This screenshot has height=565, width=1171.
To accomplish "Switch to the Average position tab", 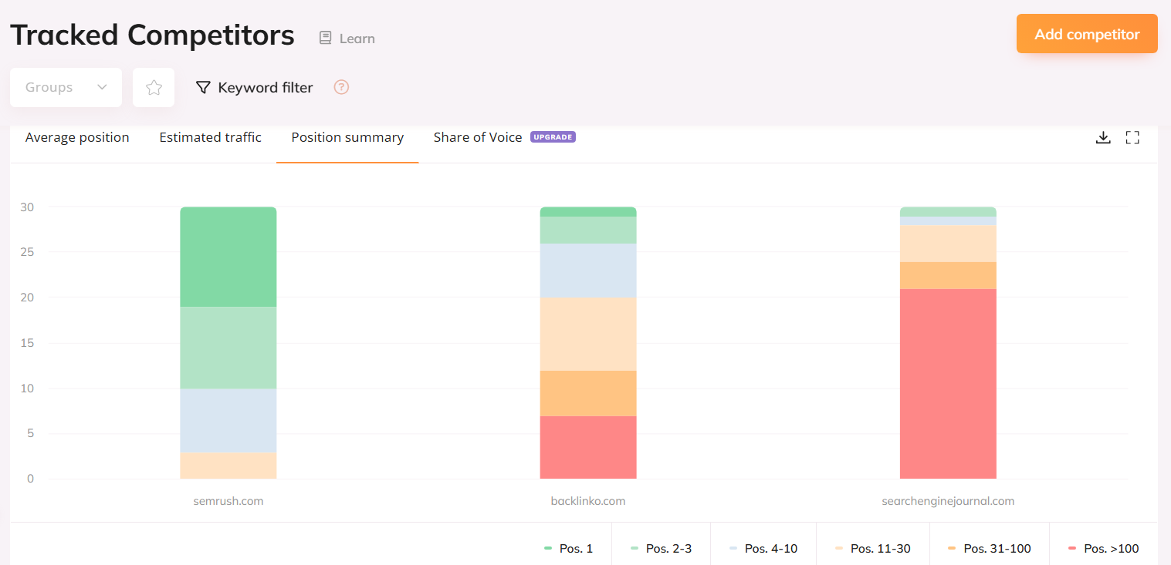I will [77, 137].
